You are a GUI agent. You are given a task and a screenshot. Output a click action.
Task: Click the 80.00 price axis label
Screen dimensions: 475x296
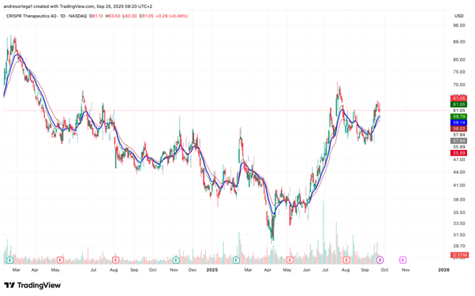point(459,60)
